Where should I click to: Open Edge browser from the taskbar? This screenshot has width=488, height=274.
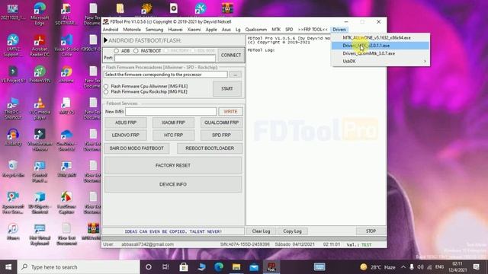(219, 267)
